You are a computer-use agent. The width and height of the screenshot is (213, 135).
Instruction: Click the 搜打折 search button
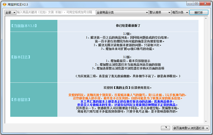coord(198,12)
